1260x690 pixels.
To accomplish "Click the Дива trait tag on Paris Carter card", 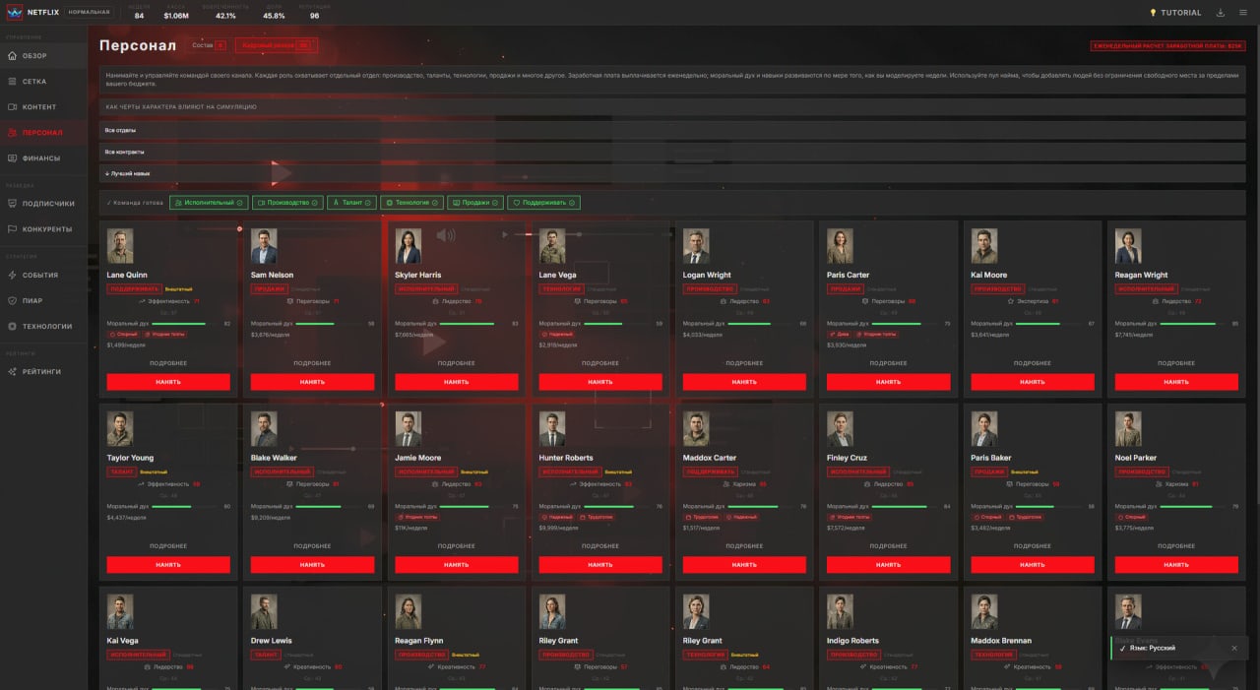I will [x=838, y=334].
